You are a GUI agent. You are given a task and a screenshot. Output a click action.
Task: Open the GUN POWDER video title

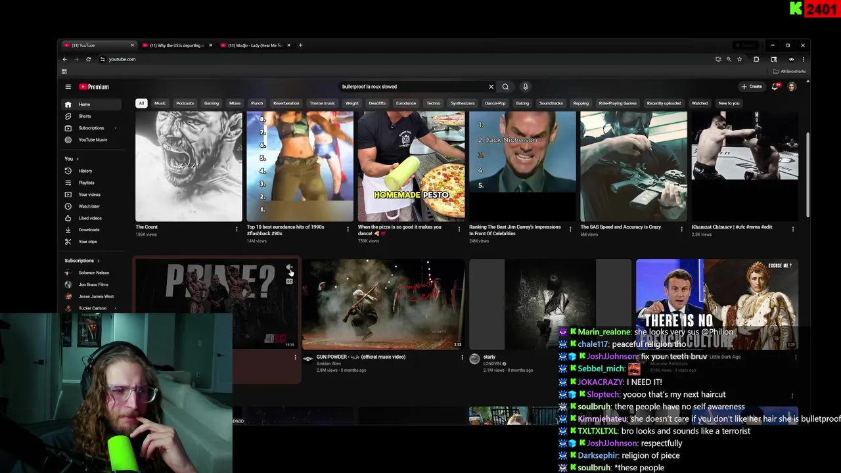361,357
